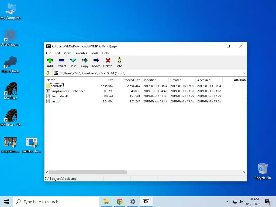Viewport: 276px width, 207px height.
Task: Sort by the Accessed column header
Action: (209, 80)
